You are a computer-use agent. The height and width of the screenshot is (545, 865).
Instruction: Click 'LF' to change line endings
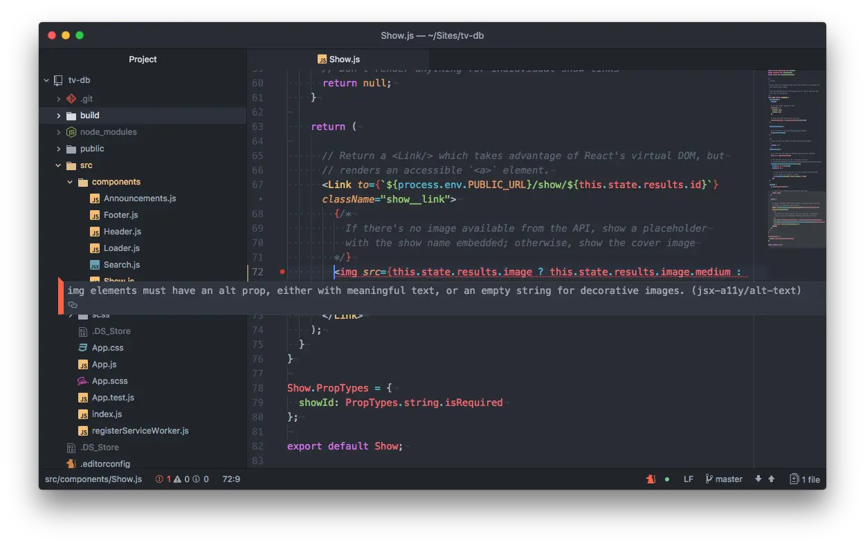(687, 479)
